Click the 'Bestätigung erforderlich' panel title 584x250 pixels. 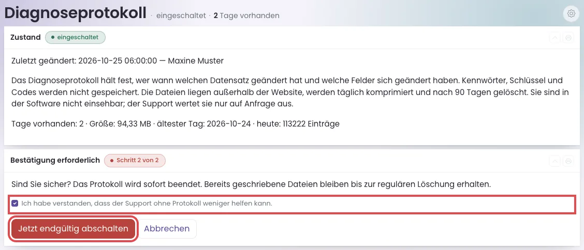click(x=55, y=160)
